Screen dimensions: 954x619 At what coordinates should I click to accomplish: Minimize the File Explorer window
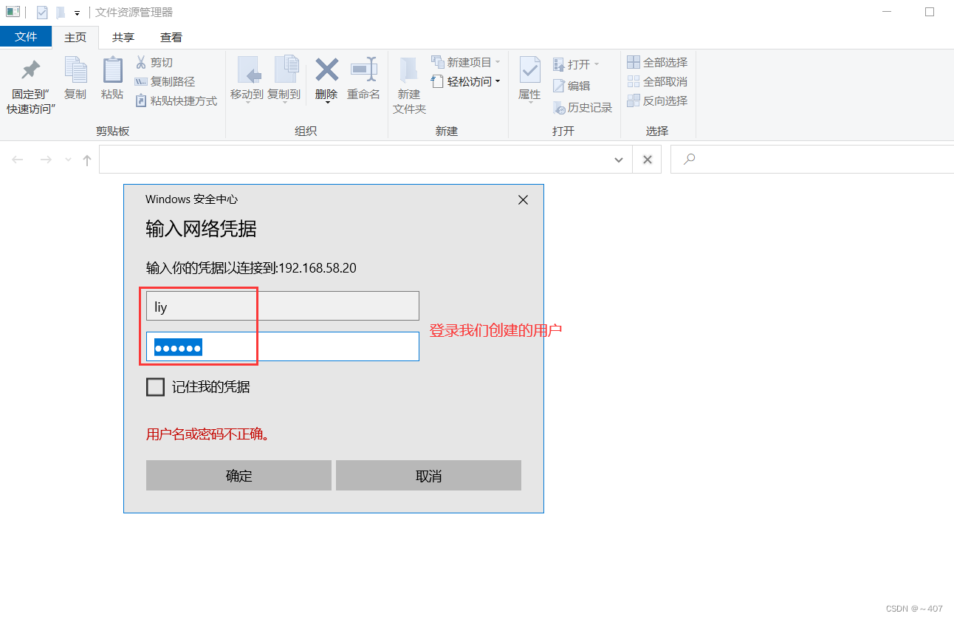point(888,13)
